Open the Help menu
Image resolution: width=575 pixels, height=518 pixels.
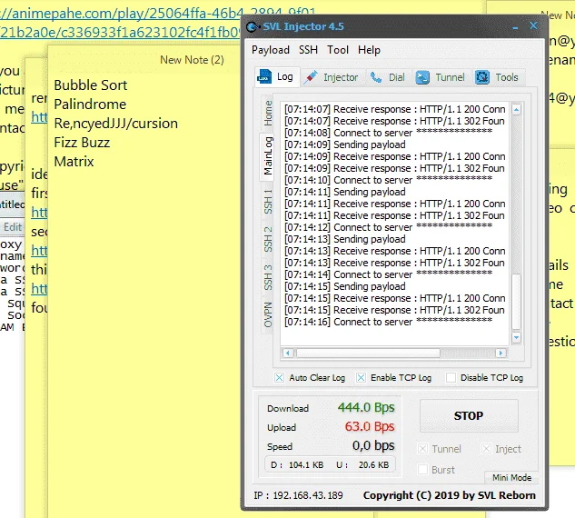point(369,49)
